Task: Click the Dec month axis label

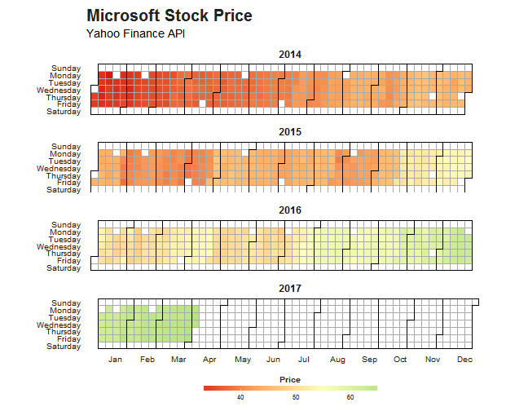Action: (x=465, y=360)
